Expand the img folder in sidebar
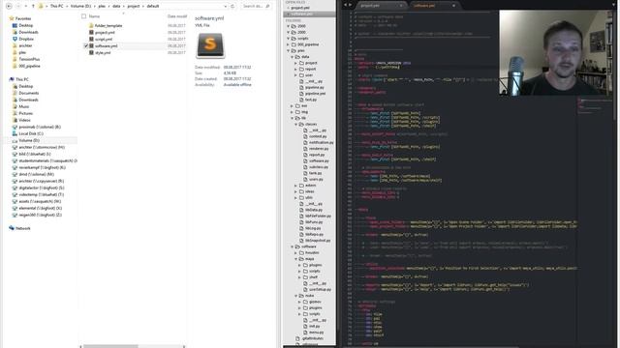620x348 pixels. [x=293, y=112]
